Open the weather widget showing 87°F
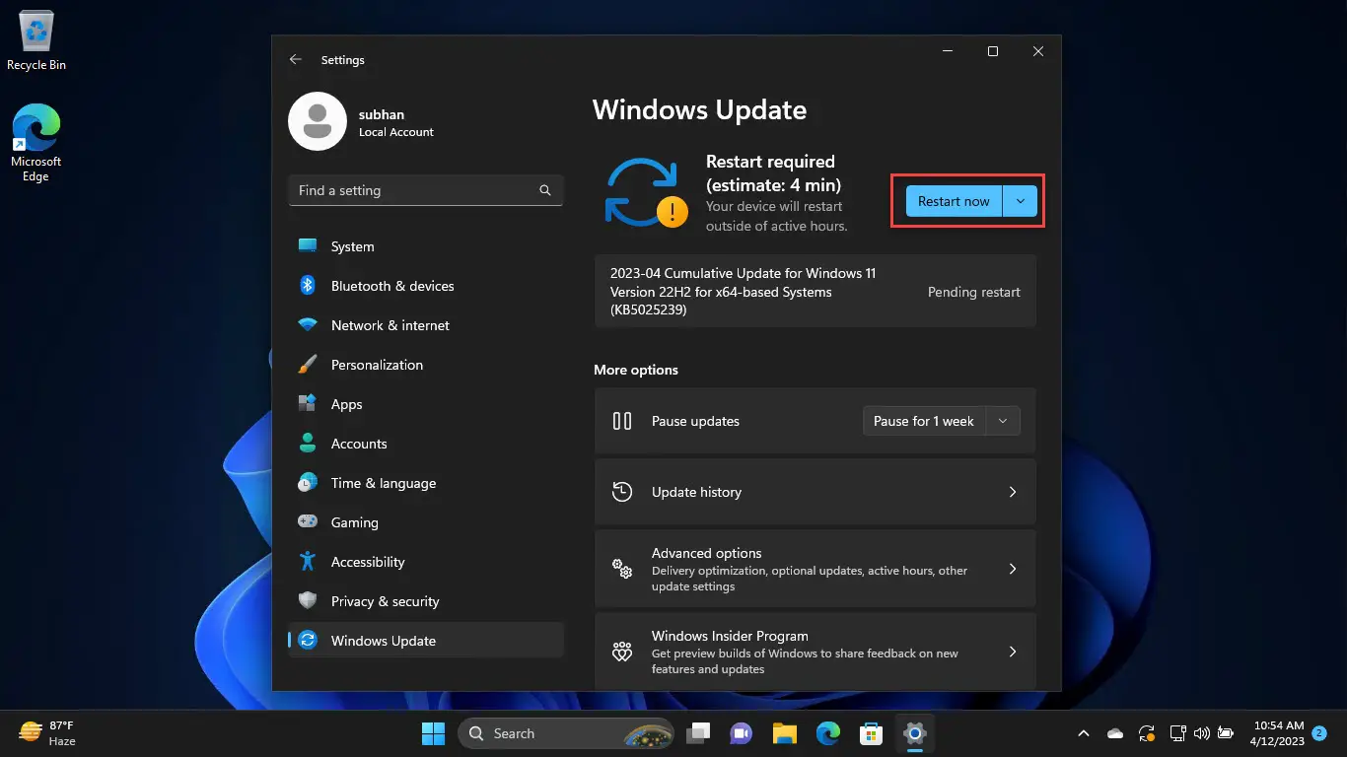The width and height of the screenshot is (1347, 757). (x=47, y=733)
